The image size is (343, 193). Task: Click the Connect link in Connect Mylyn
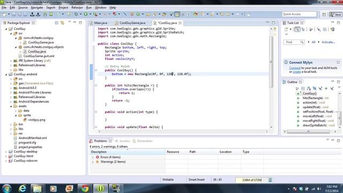[x=295, y=68]
